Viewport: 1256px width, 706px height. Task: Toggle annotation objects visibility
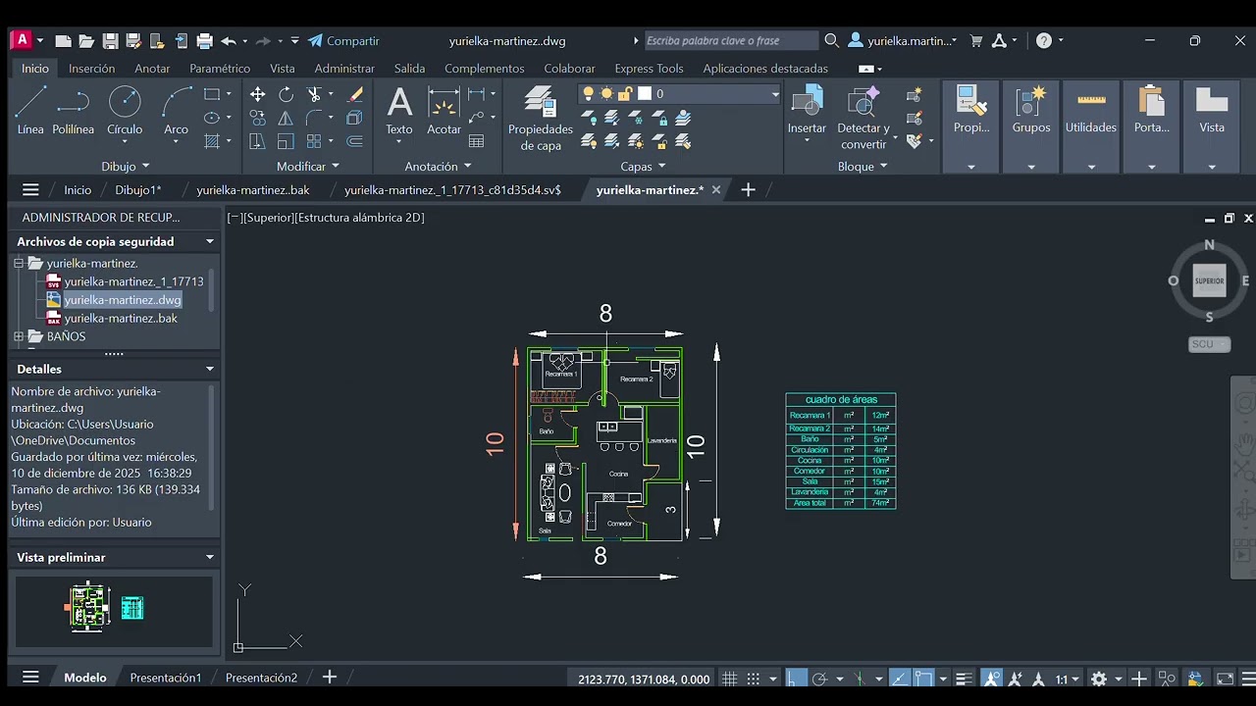[x=992, y=679]
